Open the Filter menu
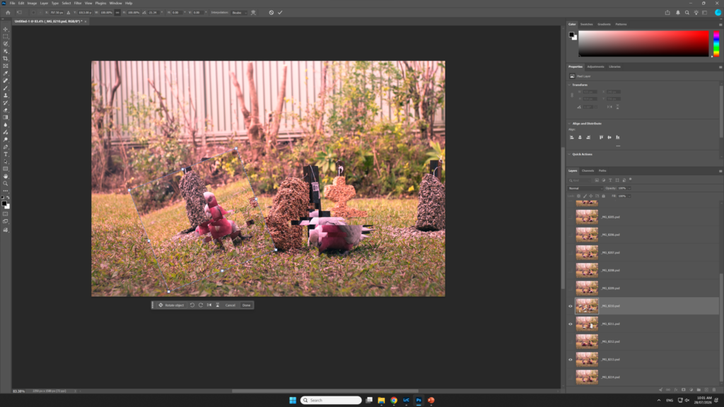The image size is (724, 407). 78,4
